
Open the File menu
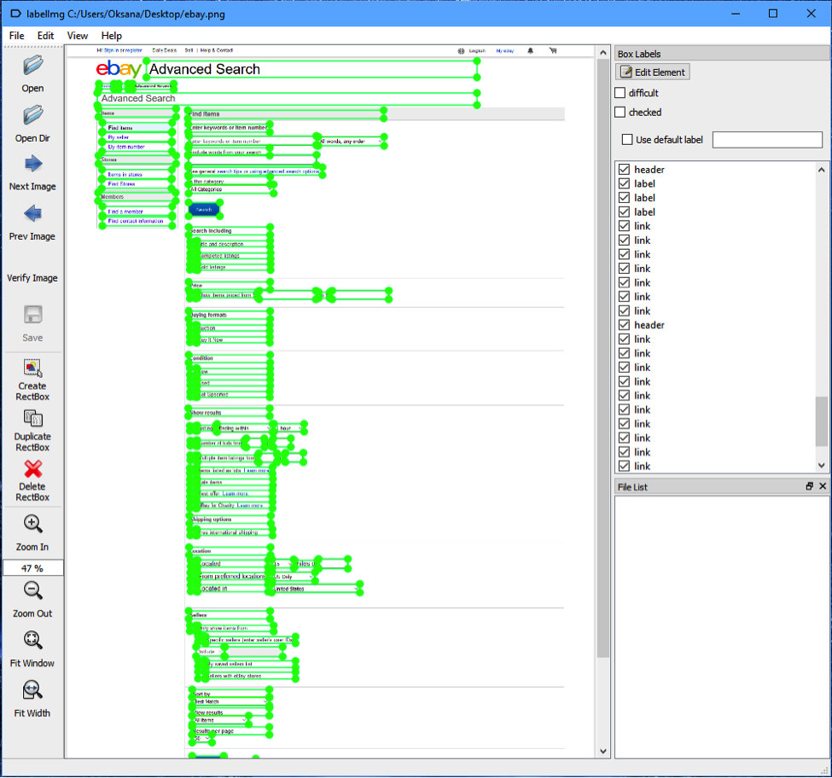pos(16,36)
